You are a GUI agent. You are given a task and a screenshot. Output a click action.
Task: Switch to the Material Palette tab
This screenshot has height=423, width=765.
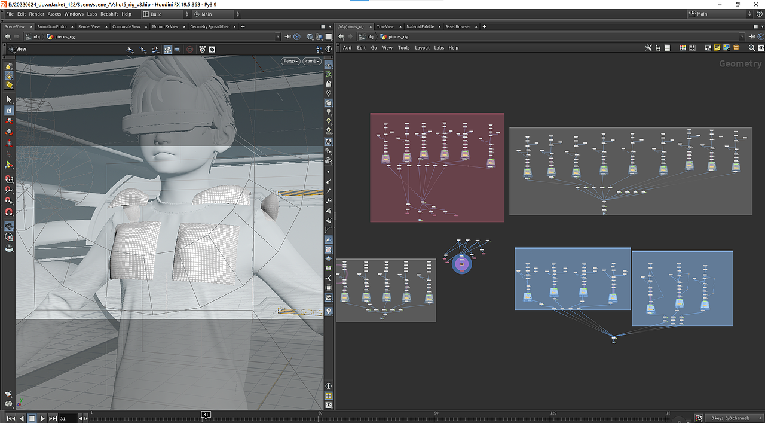[x=420, y=26]
